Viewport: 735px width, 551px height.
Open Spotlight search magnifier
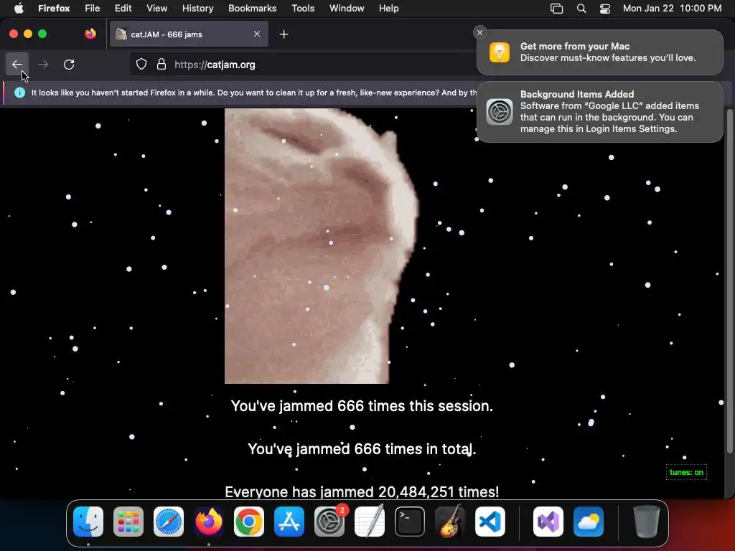point(581,8)
